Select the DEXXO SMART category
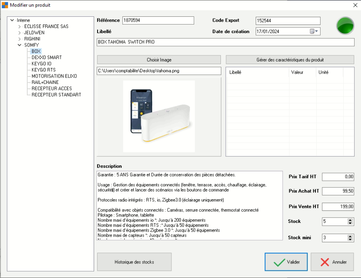Viewport: 361px width, 278px height. (47, 57)
